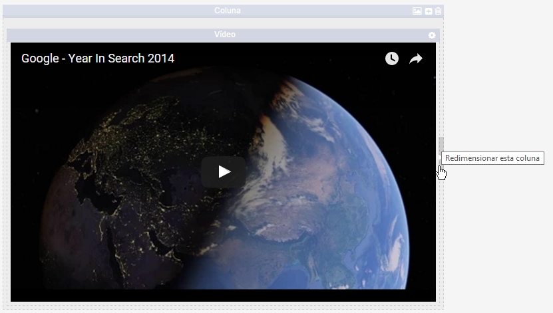Click the Share arrow icon on video
553x313 pixels.
click(x=416, y=58)
